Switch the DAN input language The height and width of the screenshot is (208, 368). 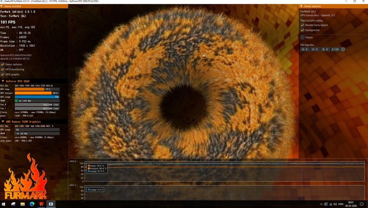click(341, 204)
